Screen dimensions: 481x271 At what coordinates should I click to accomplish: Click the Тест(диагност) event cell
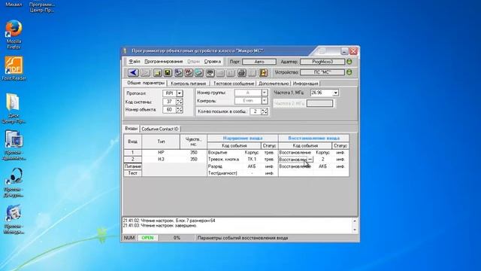click(x=225, y=173)
